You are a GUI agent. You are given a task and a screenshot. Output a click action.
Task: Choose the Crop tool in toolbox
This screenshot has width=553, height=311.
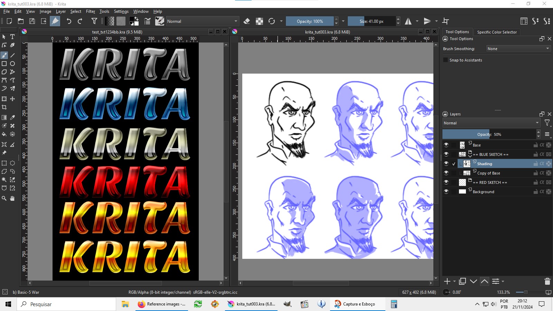tap(4, 107)
